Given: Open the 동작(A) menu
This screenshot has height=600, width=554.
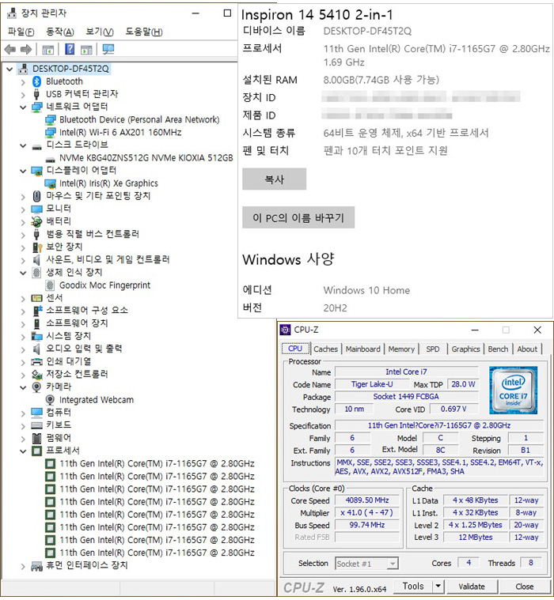Looking at the screenshot, I should (x=60, y=32).
